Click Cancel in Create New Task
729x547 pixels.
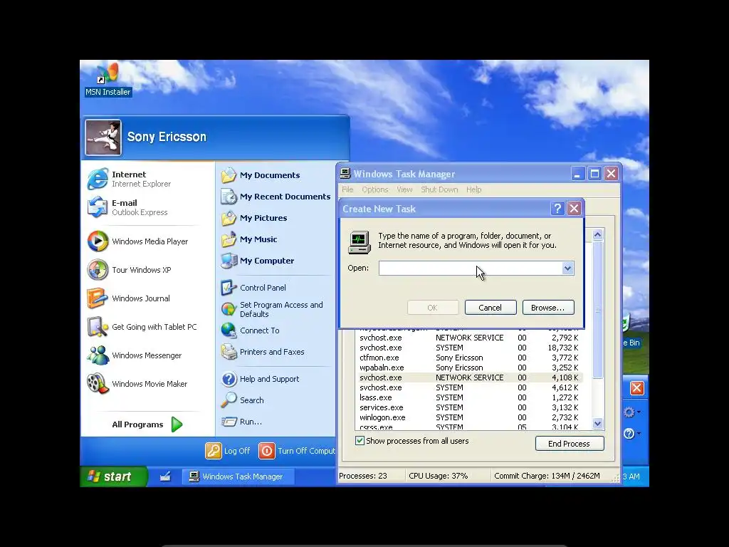pyautogui.click(x=491, y=308)
